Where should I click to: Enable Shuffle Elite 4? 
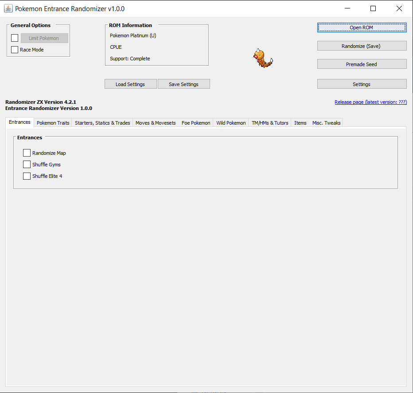(27, 176)
